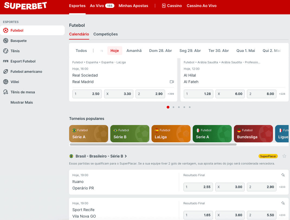Click the FIFA Esport Futebol icon
This screenshot has height=220, width=290.
click(6, 61)
